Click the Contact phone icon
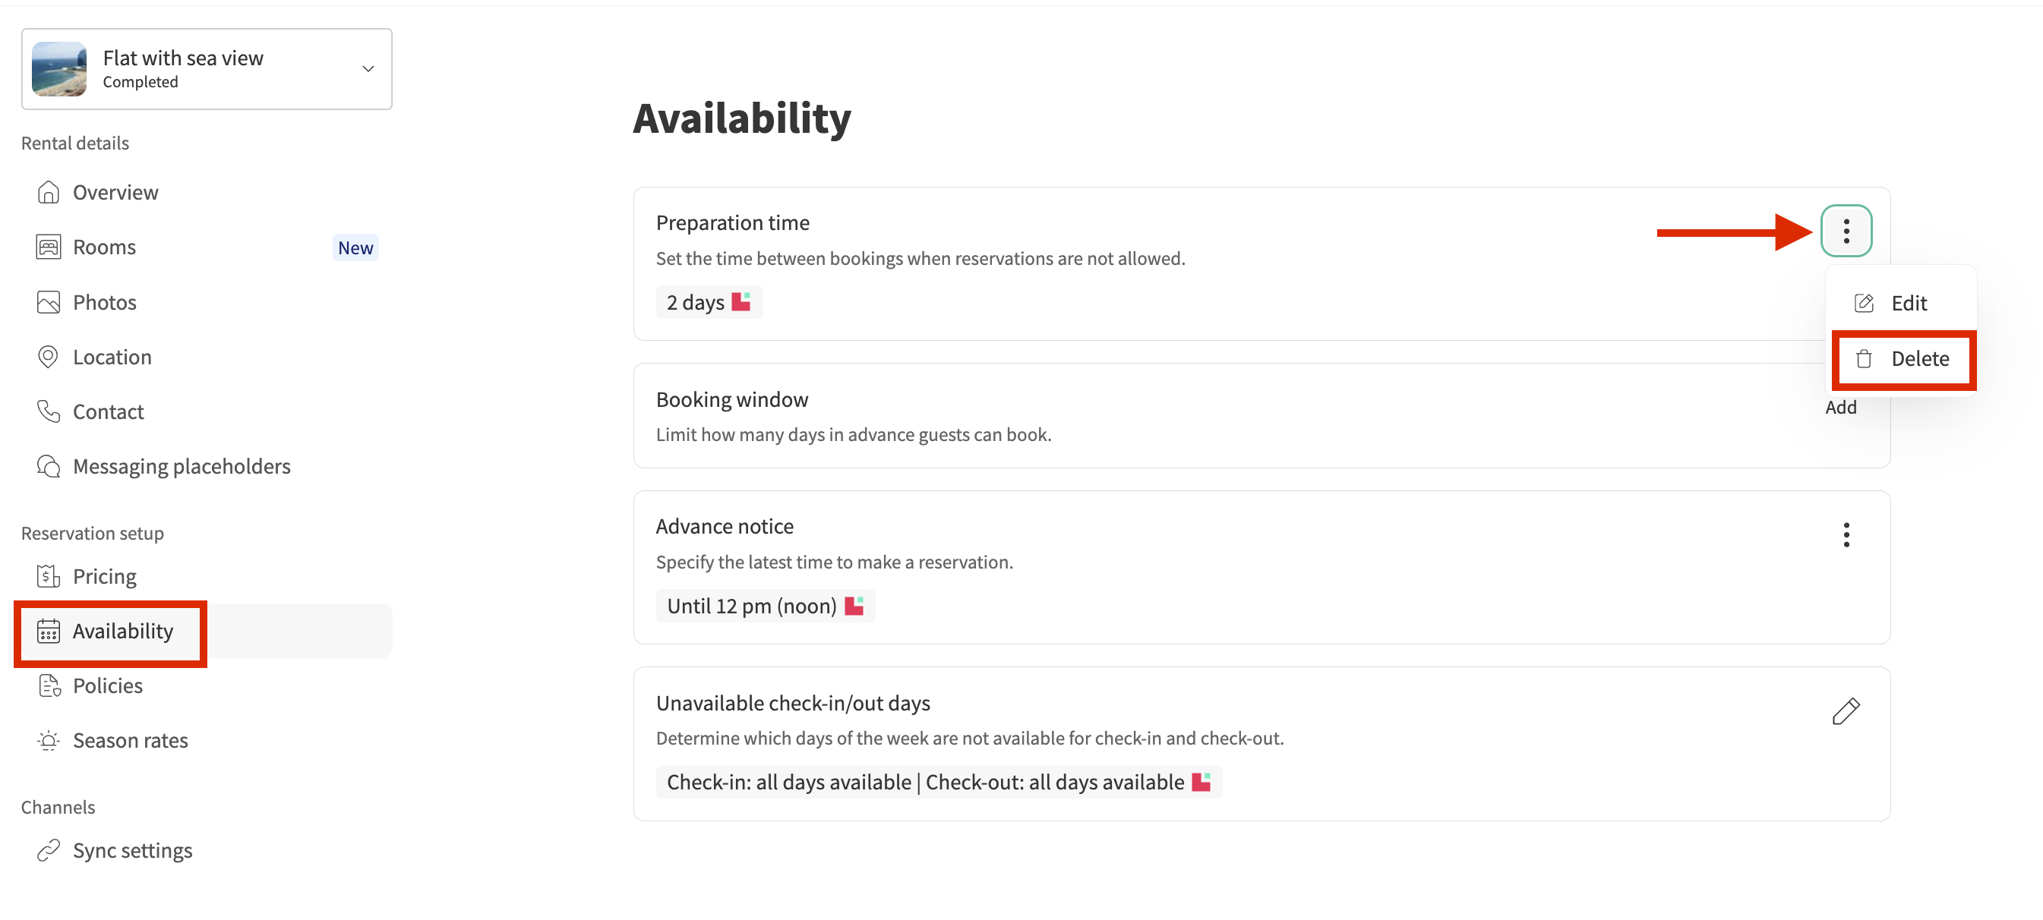 [x=49, y=411]
